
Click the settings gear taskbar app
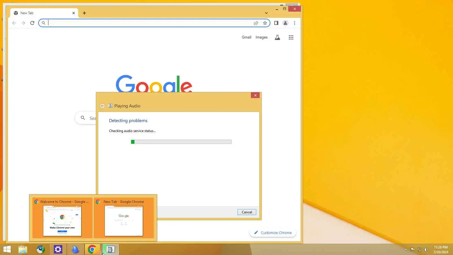58,249
